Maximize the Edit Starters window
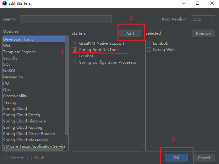 click(198, 3)
